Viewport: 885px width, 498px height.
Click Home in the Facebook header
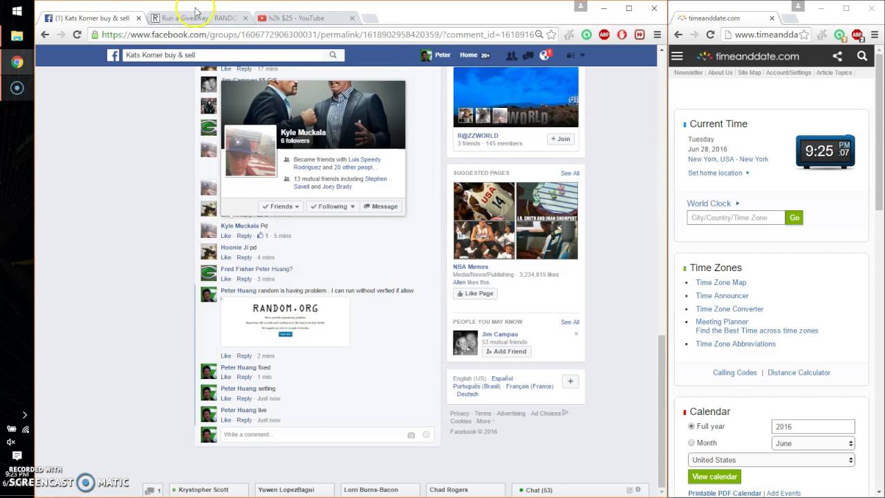pos(469,55)
